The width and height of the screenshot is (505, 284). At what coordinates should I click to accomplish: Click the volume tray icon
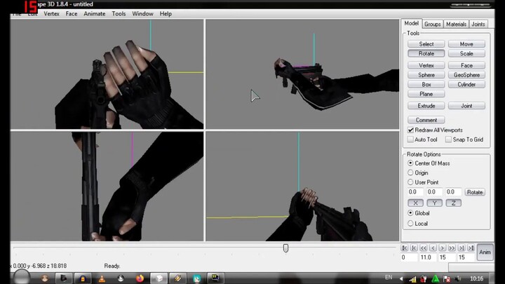pyautogui.click(x=457, y=278)
